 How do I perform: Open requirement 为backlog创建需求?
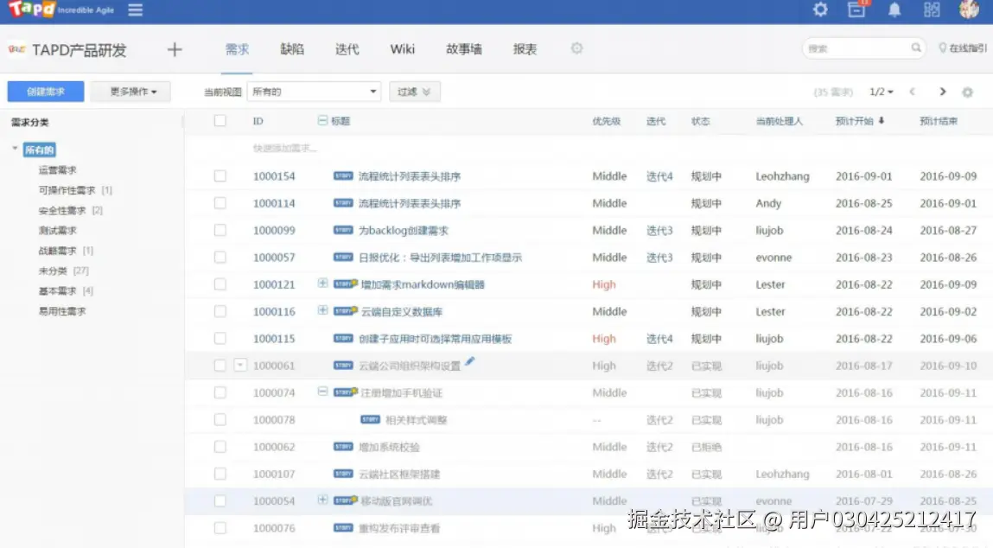[x=404, y=231]
